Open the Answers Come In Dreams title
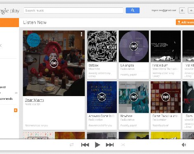 (x=102, y=116)
